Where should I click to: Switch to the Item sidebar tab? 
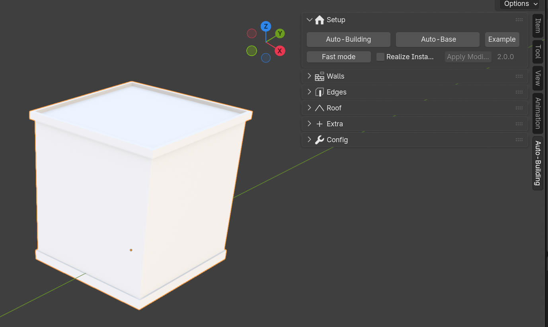tap(538, 25)
